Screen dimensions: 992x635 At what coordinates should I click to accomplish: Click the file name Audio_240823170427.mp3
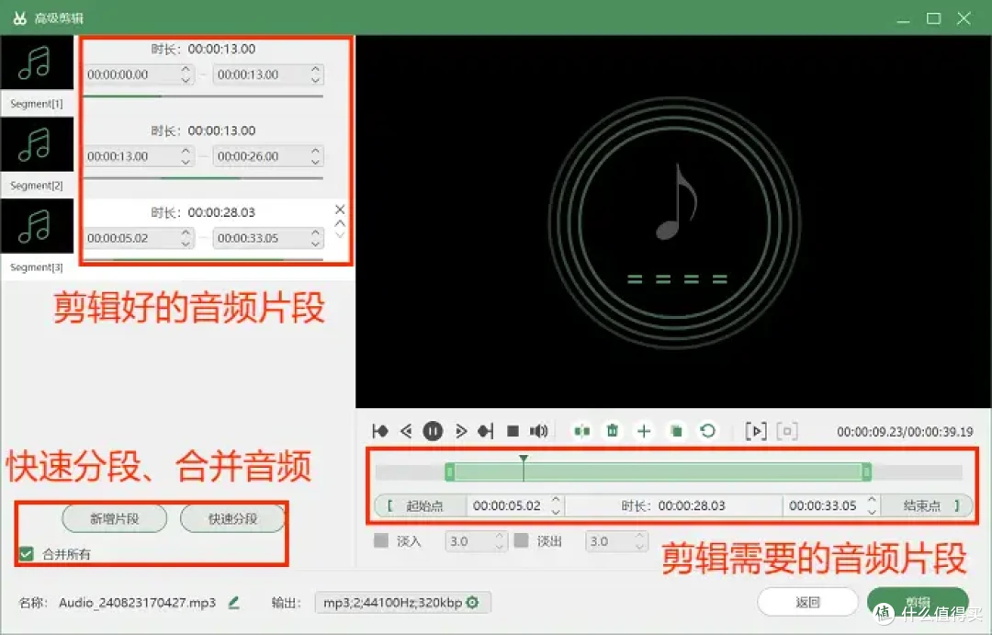click(x=137, y=602)
